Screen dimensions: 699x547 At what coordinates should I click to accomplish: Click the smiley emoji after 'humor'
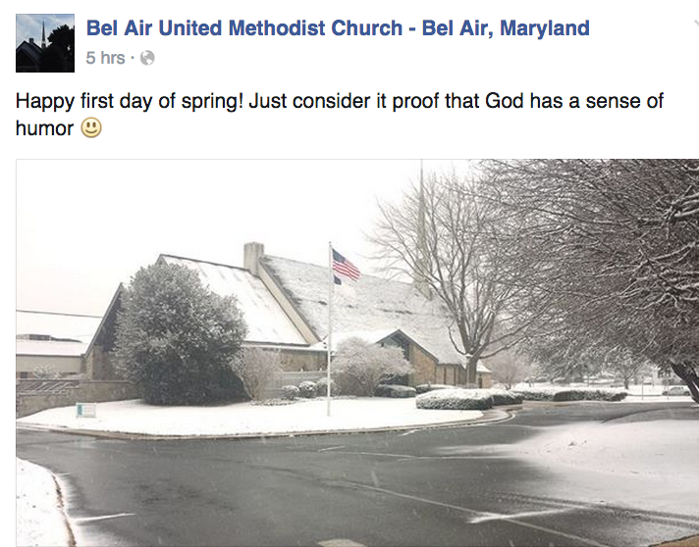[x=91, y=128]
